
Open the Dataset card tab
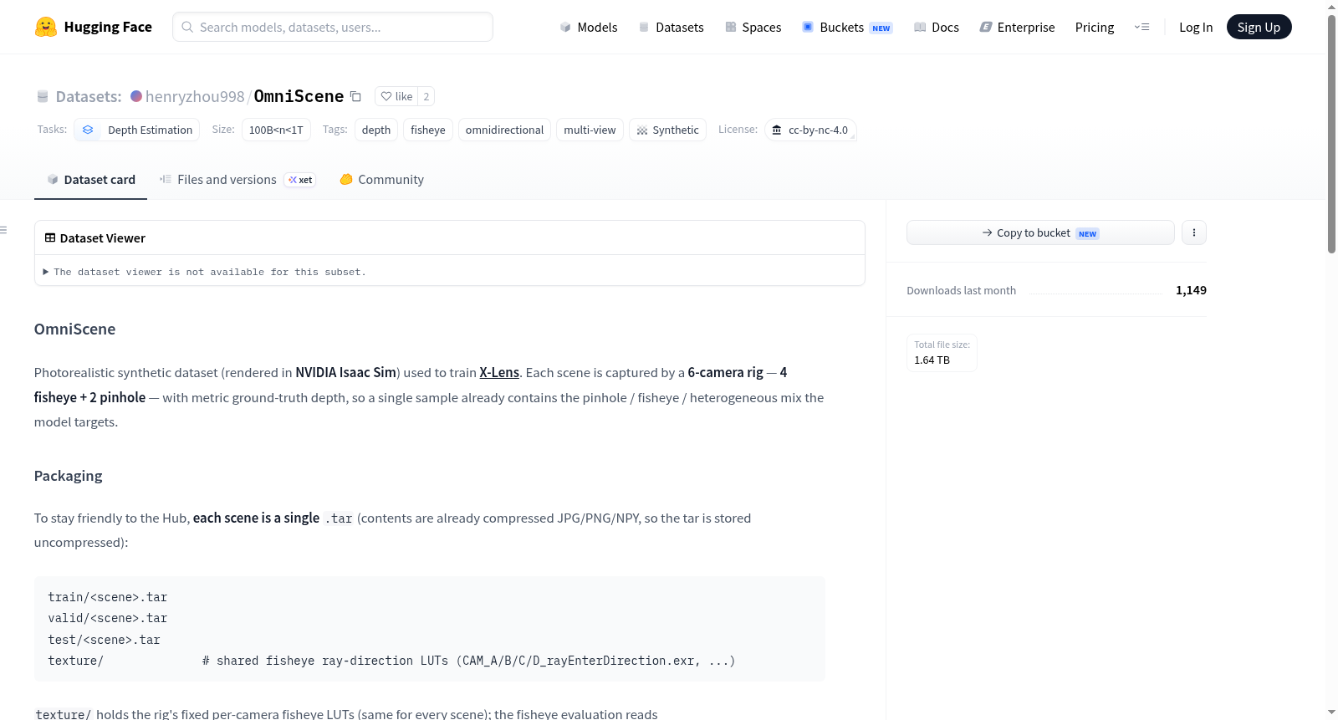point(90,180)
